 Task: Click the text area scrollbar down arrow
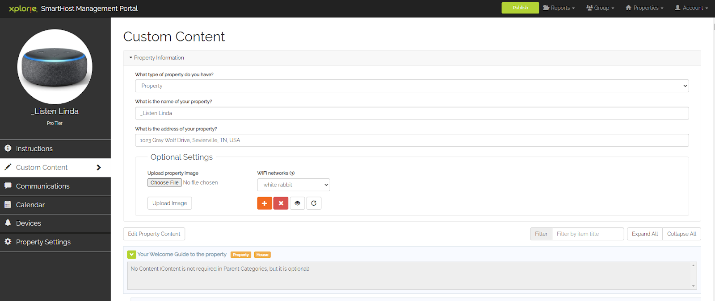[694, 286]
